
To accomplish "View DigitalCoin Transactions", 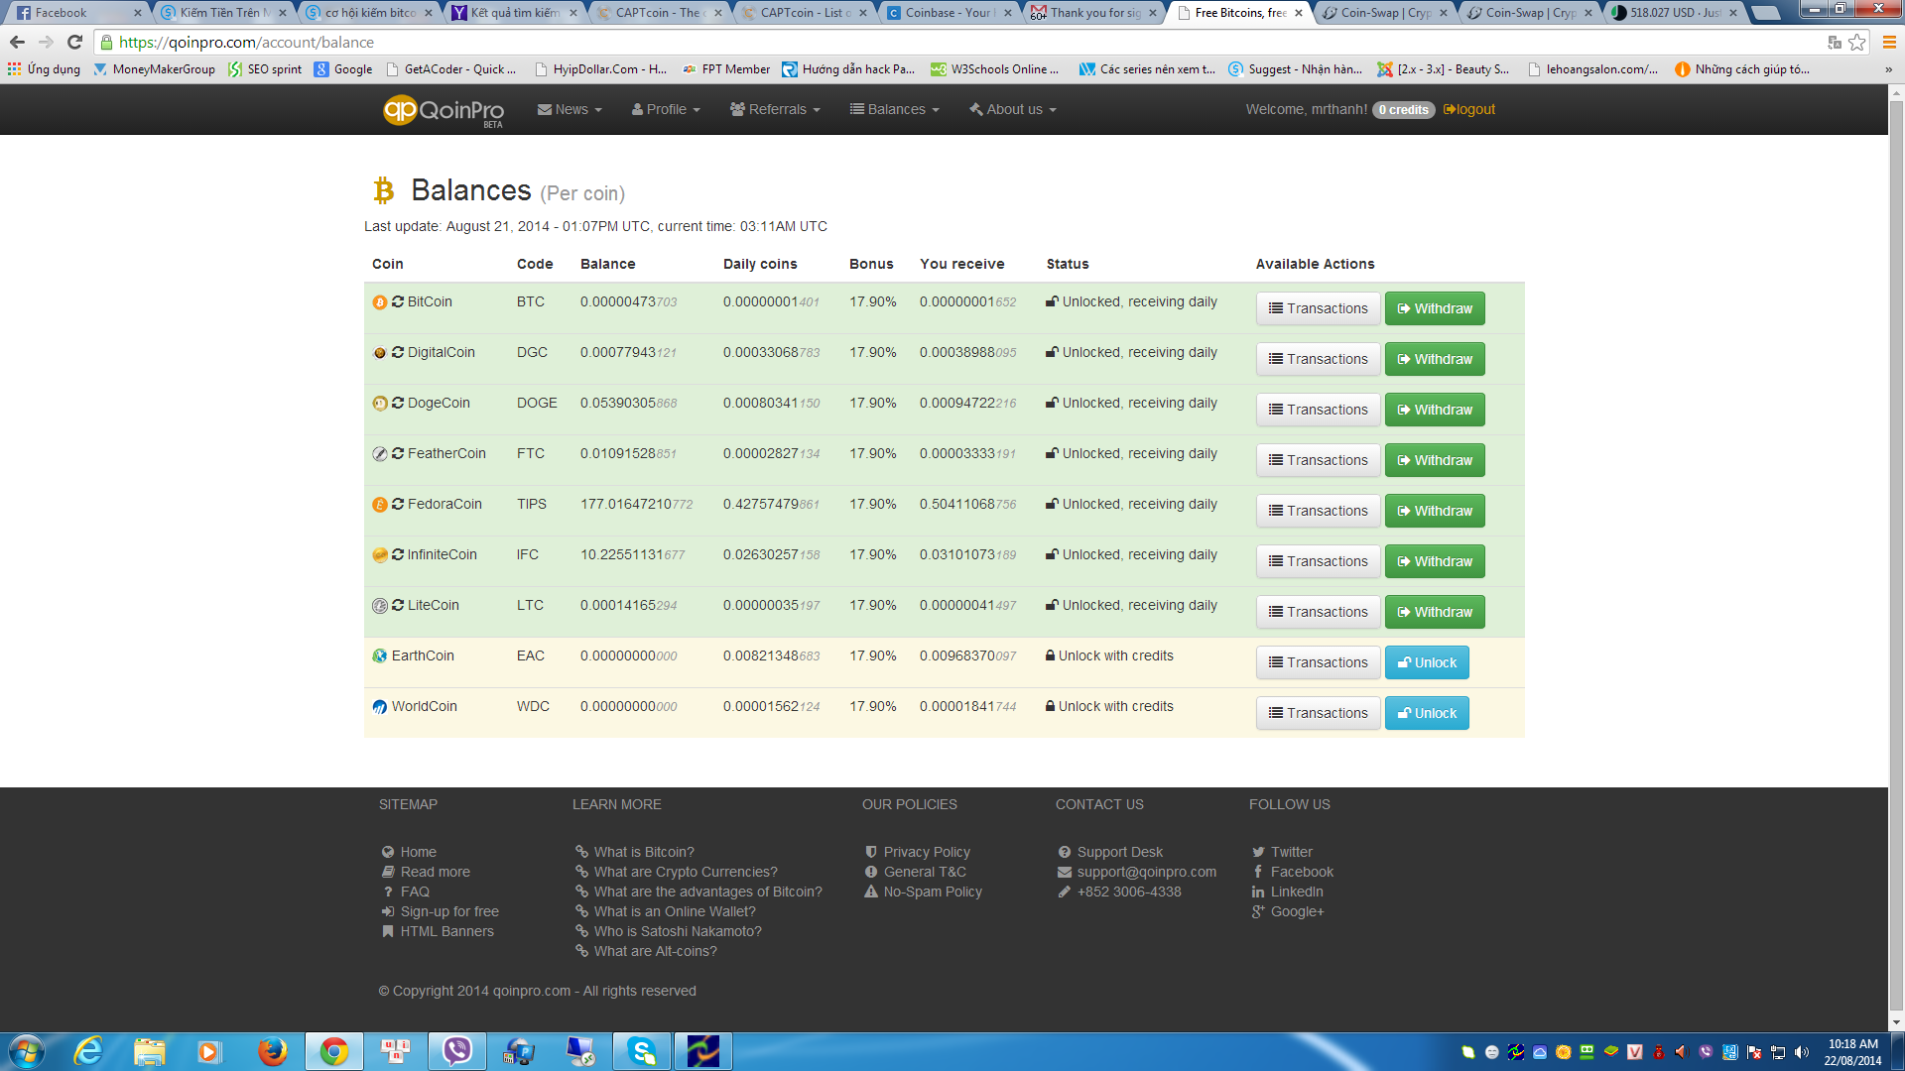I will [1318, 359].
